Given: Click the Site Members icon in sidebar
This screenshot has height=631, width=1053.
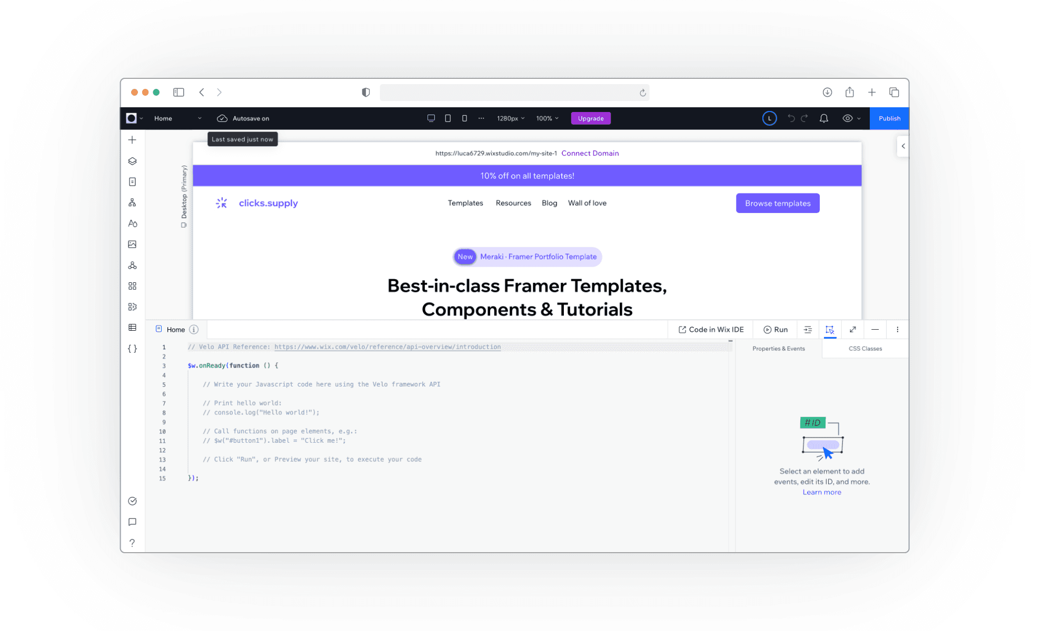Looking at the screenshot, I should tap(132, 264).
